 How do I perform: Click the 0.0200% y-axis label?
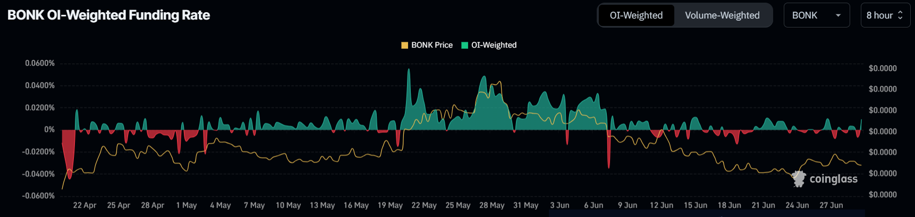coord(40,107)
